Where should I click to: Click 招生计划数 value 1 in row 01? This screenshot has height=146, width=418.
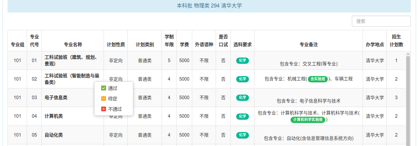396,60
